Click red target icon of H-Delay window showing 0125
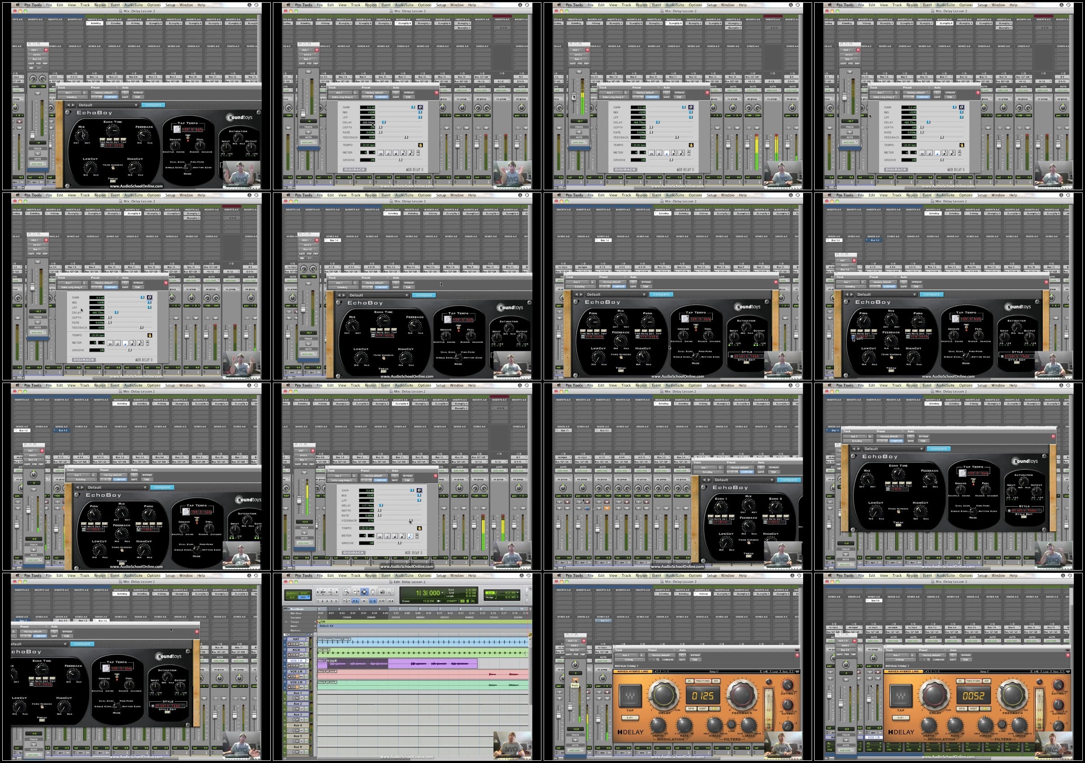This screenshot has height=763, width=1085. coord(797,656)
